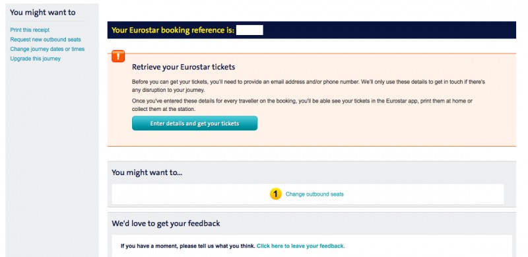Click the If you have a moment text
The image size is (528, 257).
click(x=188, y=246)
